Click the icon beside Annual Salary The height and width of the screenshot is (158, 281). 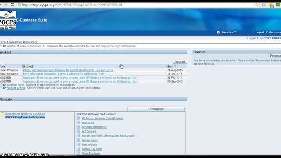[x=78, y=140]
